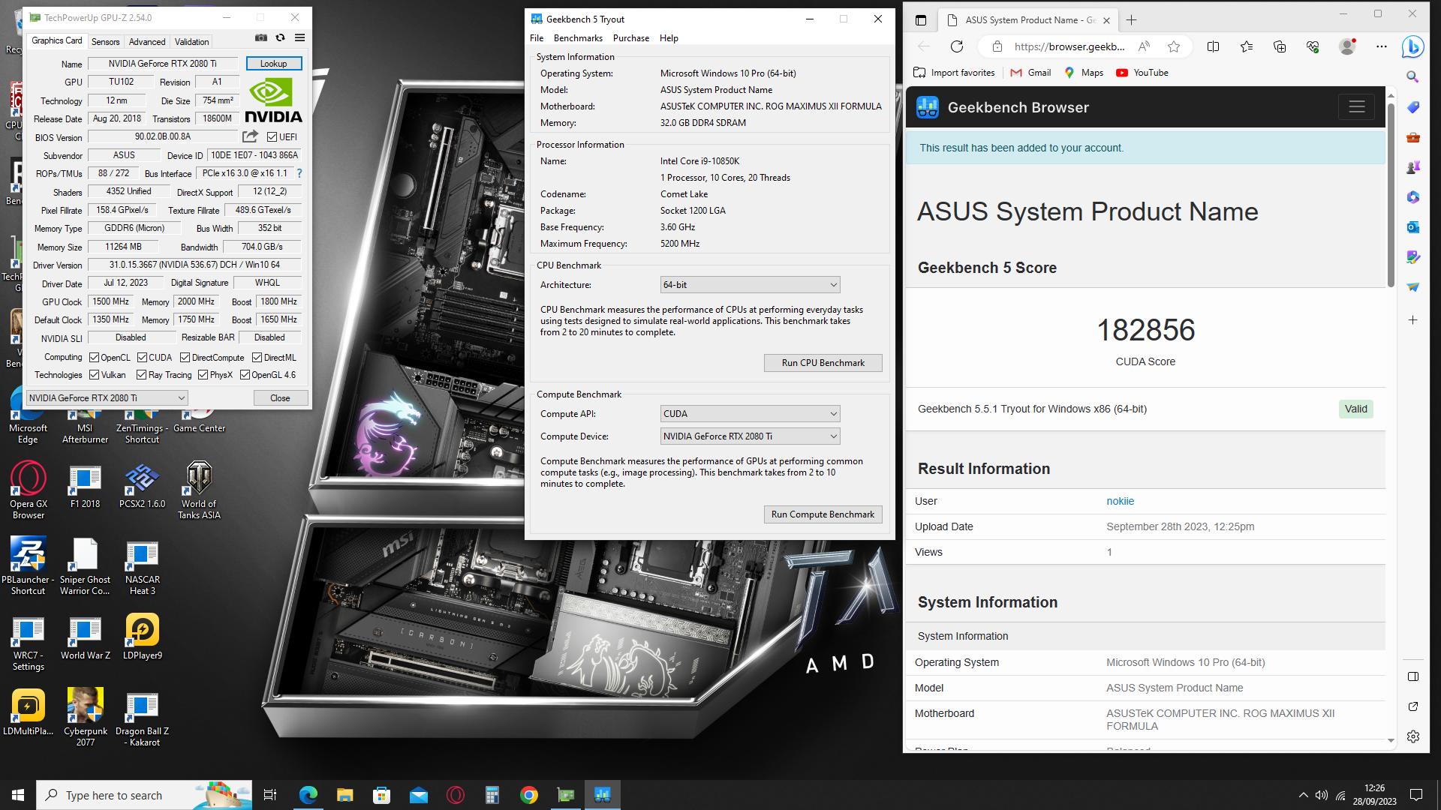Viewport: 1441px width, 810px height.
Task: Open new tab in Edge
Action: point(1131,20)
